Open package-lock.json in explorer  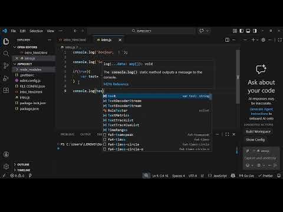tap(33, 103)
